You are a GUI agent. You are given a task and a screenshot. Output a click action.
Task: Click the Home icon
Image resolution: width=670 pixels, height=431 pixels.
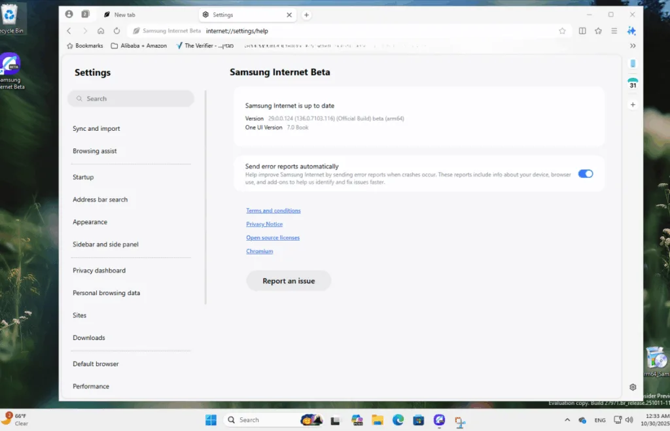click(101, 31)
